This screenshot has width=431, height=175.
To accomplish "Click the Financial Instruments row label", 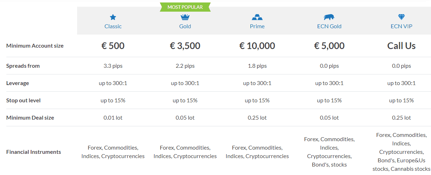I will [x=34, y=152].
